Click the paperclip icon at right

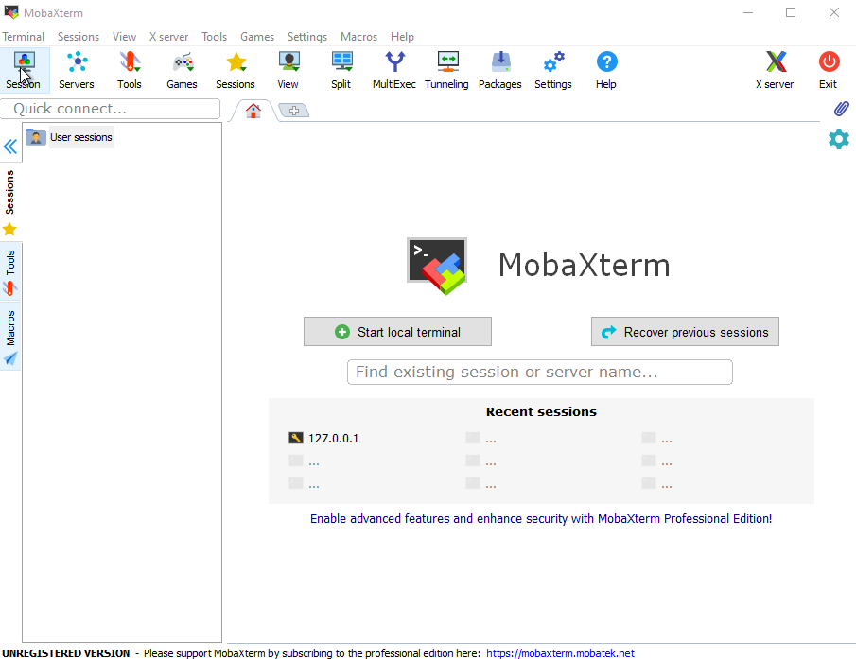tap(841, 109)
